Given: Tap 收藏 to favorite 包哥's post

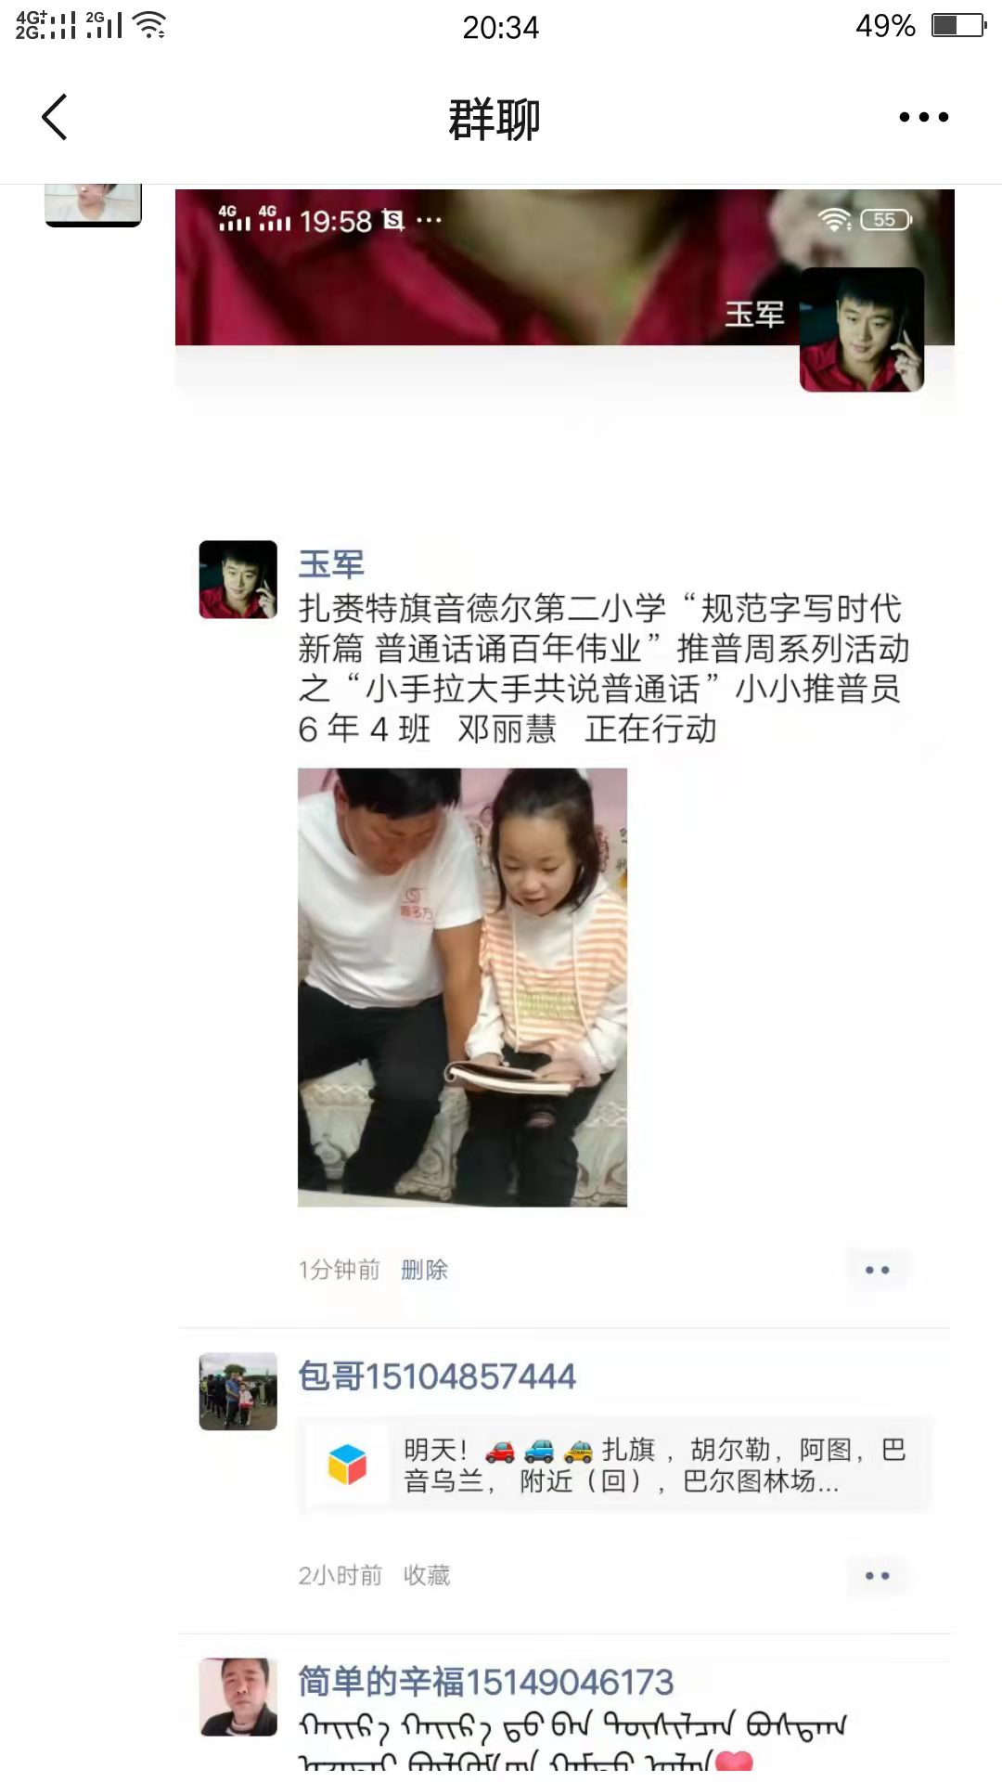Looking at the screenshot, I should coord(427,1575).
